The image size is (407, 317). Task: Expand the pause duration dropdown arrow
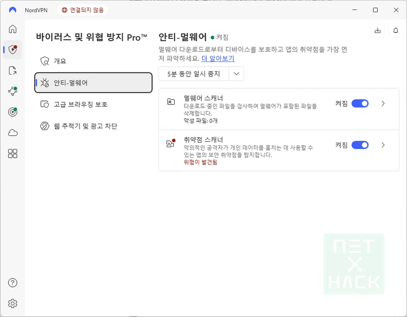(236, 74)
